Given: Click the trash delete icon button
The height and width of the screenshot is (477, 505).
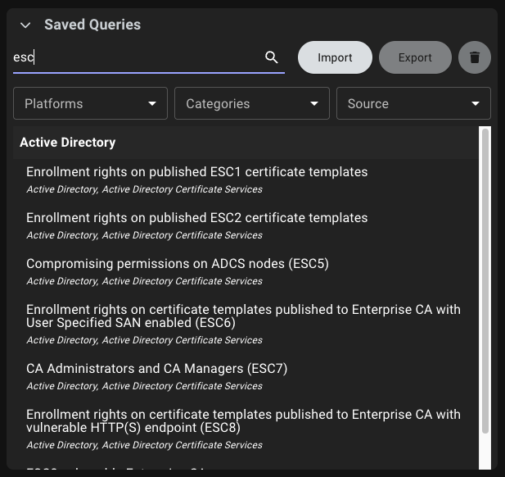Looking at the screenshot, I should click(x=475, y=57).
